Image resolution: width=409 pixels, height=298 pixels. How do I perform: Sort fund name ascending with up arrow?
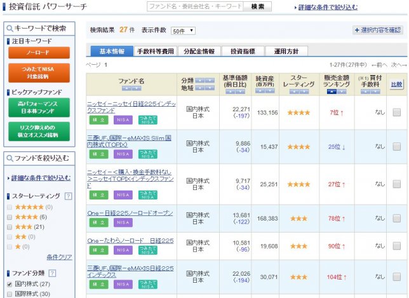pyautogui.click(x=127, y=88)
